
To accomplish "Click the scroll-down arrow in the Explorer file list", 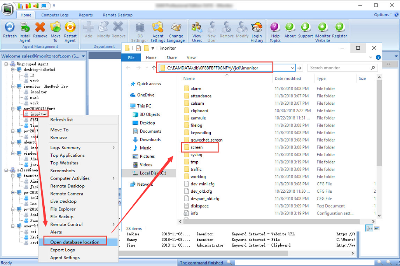I will [379, 216].
